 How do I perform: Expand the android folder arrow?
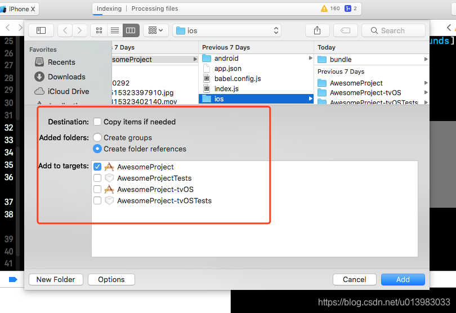point(310,58)
